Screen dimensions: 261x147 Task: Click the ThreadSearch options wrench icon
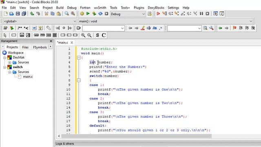click(x=211, y=28)
